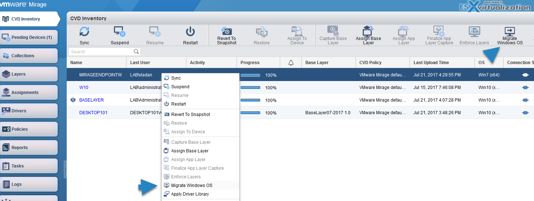Sort by the Base Layer column header
Screen dimensions: 534x201
(328, 63)
